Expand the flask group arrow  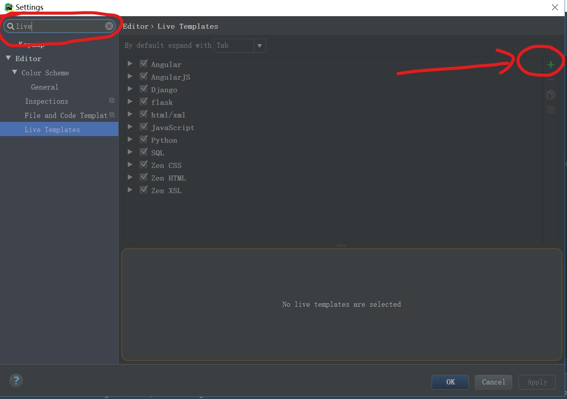click(130, 101)
